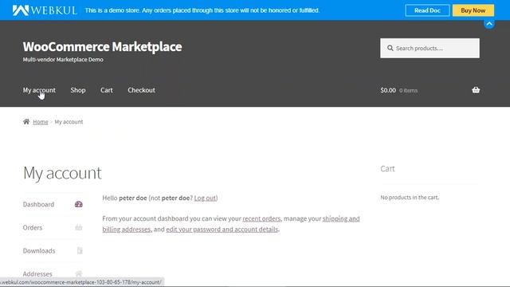Click the 'My account' breadcrumb text
Image resolution: width=510 pixels, height=287 pixels.
coord(69,122)
